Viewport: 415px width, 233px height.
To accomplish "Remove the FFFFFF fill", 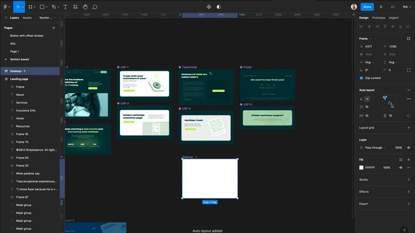I will coord(409,168).
